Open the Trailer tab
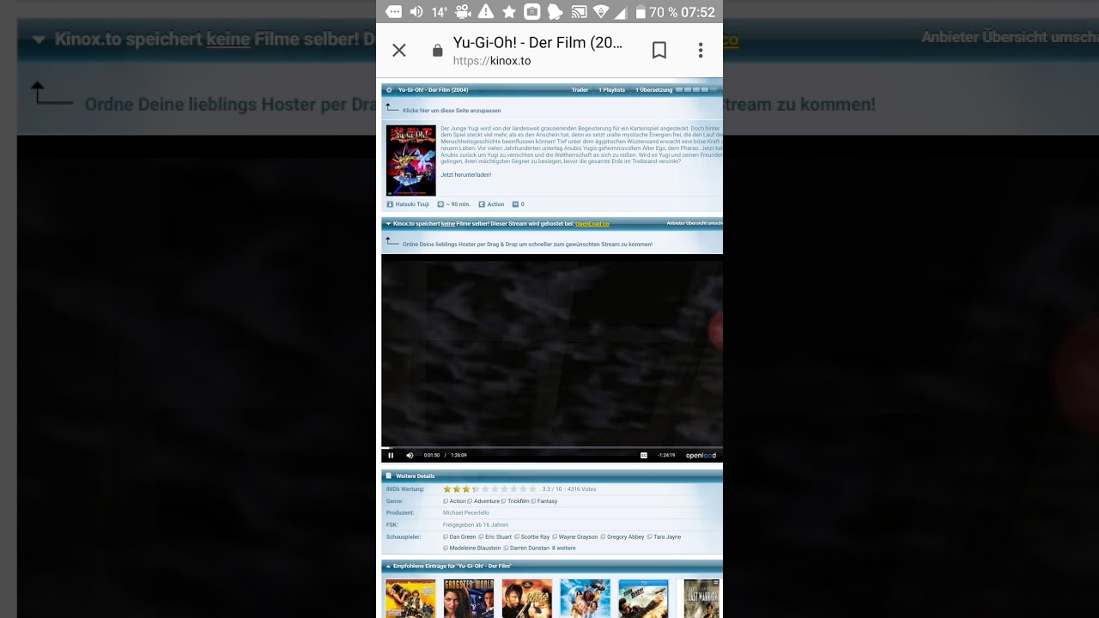Viewport: 1099px width, 618px height. click(x=580, y=90)
